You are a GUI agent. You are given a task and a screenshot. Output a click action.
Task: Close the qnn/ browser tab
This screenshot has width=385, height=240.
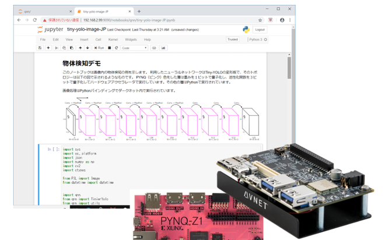(x=71, y=12)
